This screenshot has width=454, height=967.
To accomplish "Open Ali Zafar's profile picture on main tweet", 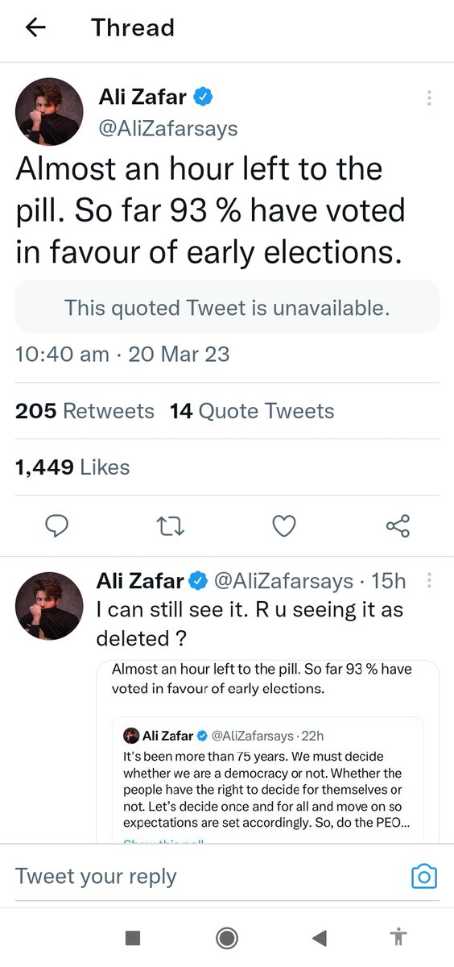I will (49, 112).
